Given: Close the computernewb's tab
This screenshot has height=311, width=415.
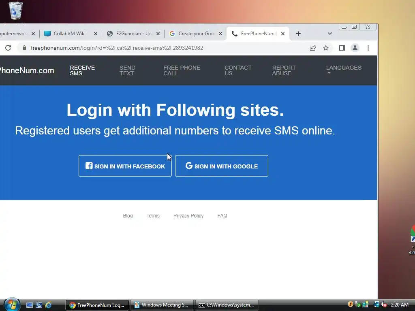Looking at the screenshot, I should [33, 34].
